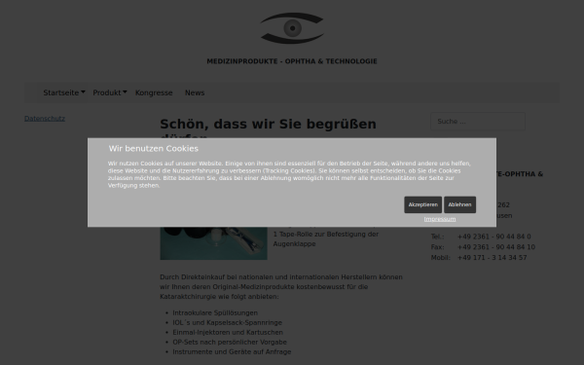Click the paragraph starting Durch Direkteinkauf

(281, 287)
